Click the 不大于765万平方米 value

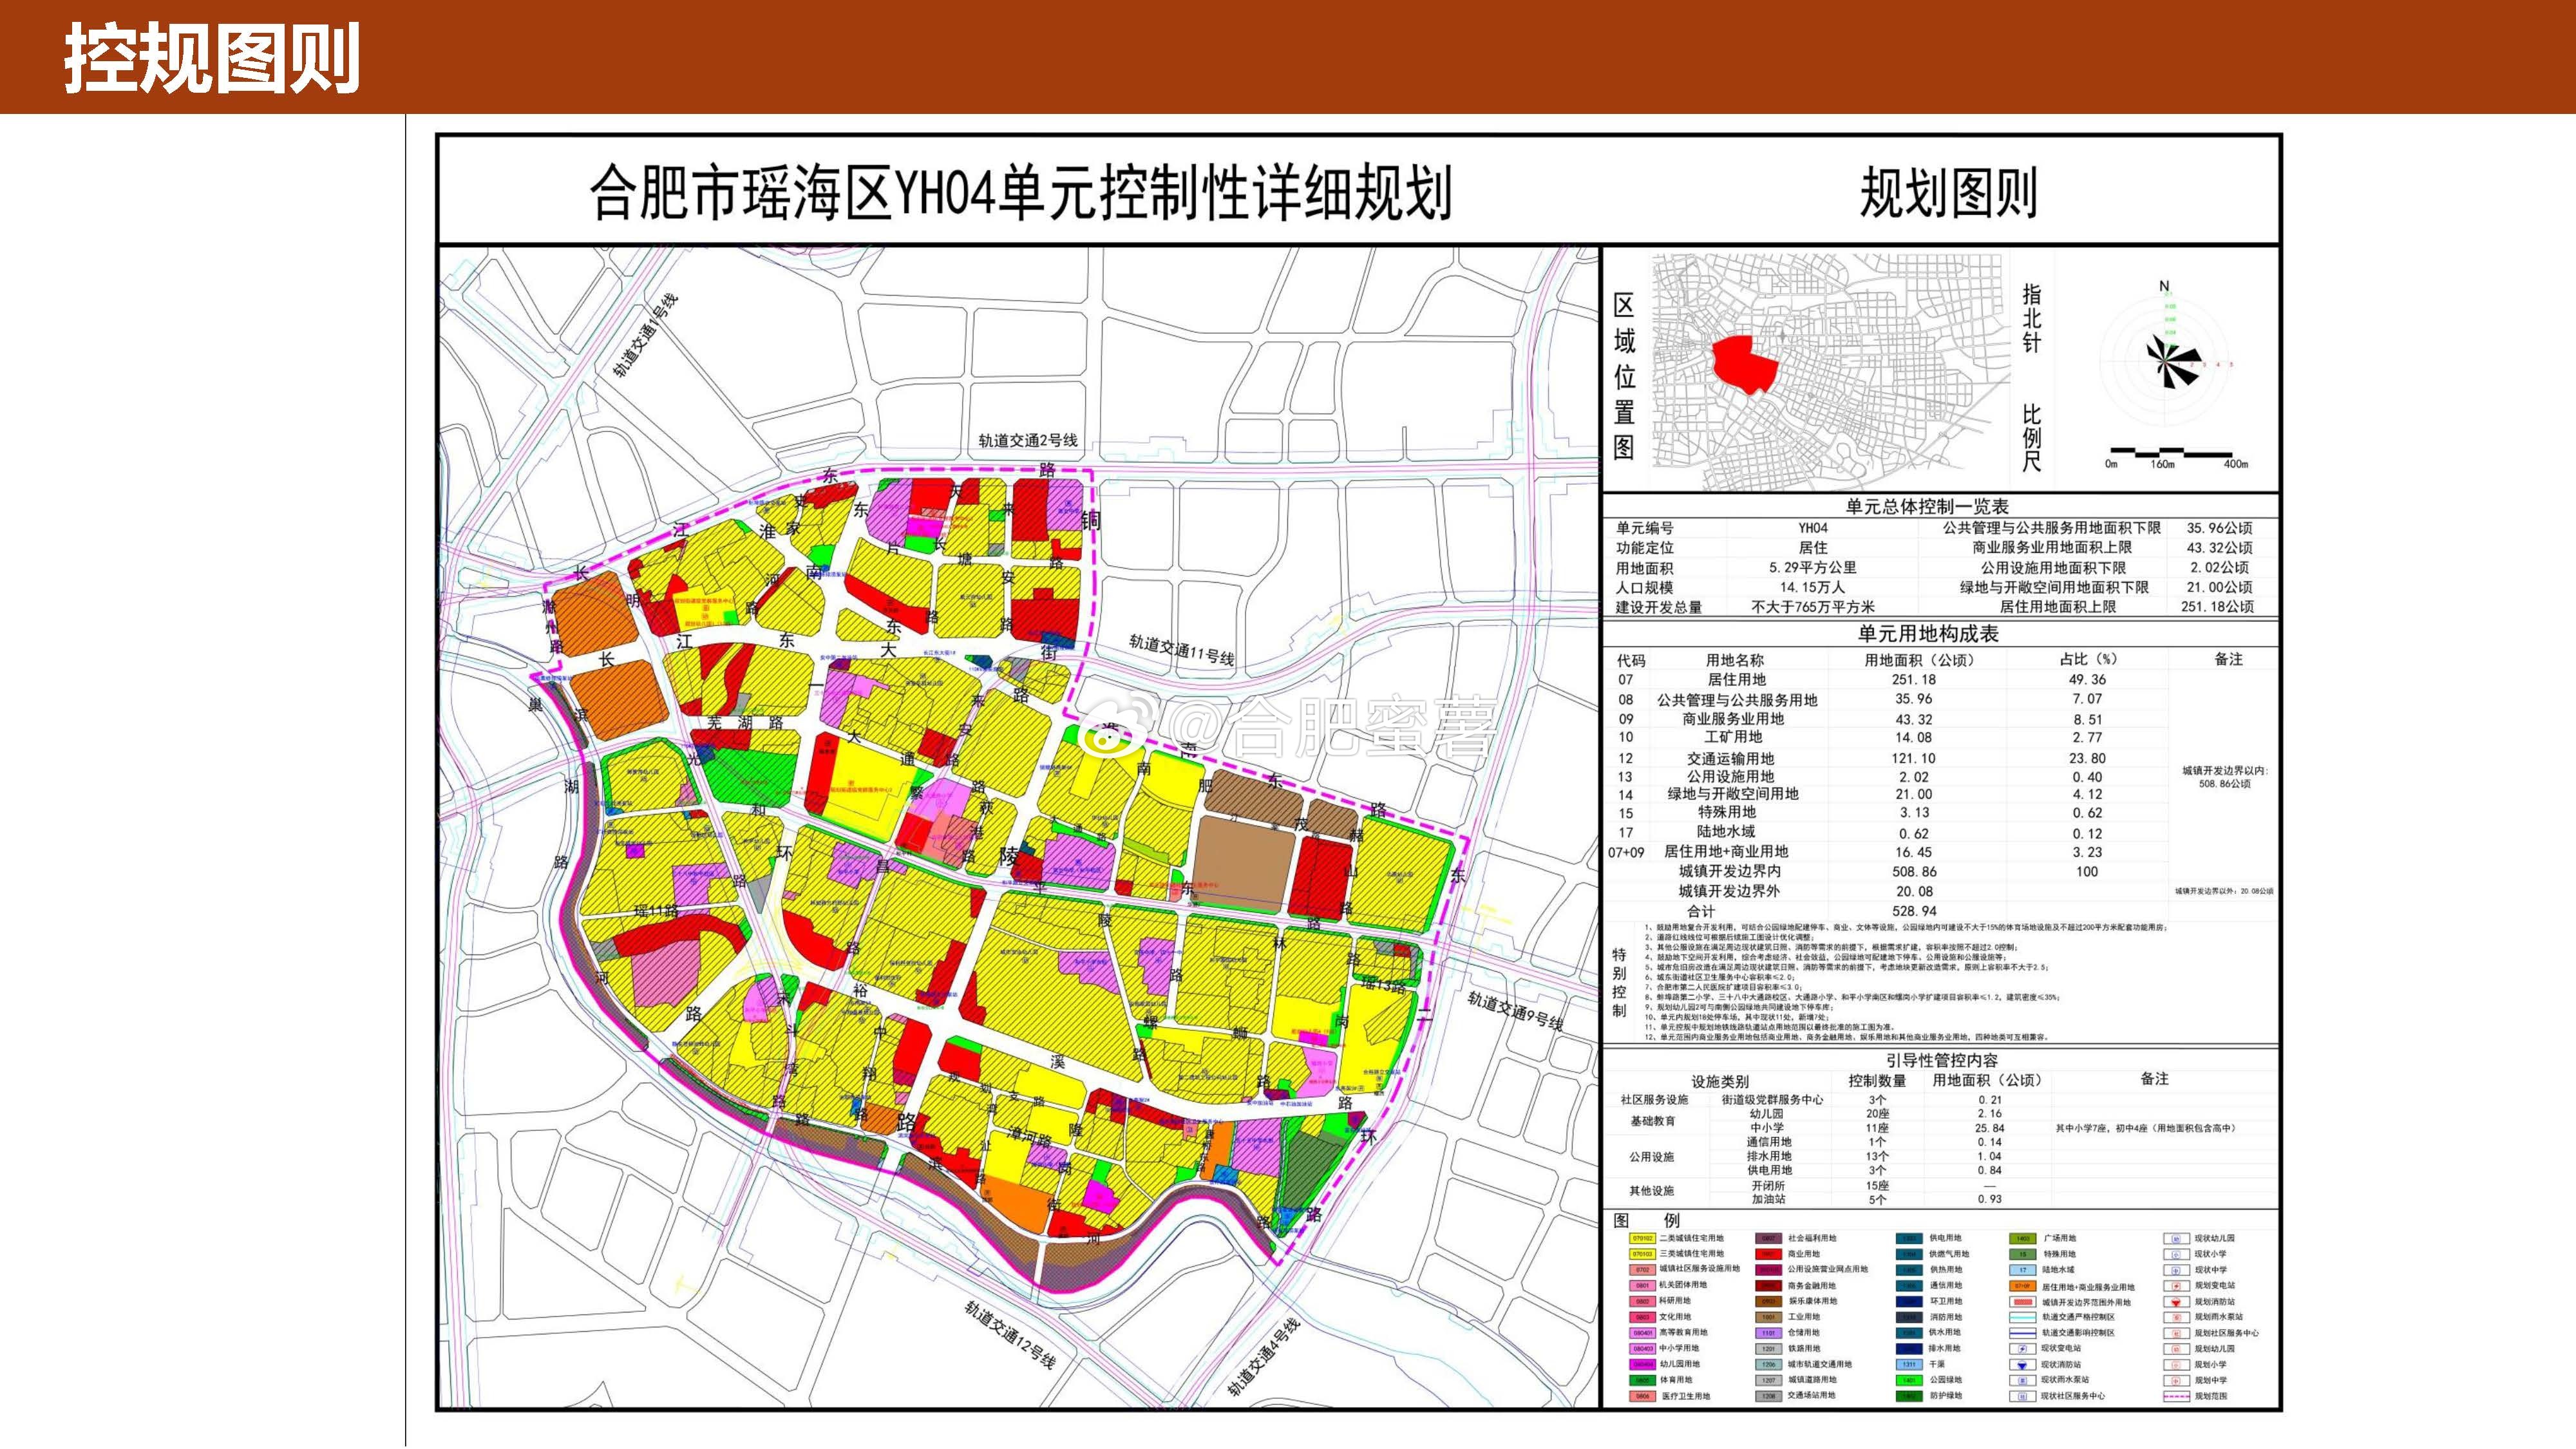pyautogui.click(x=1813, y=607)
